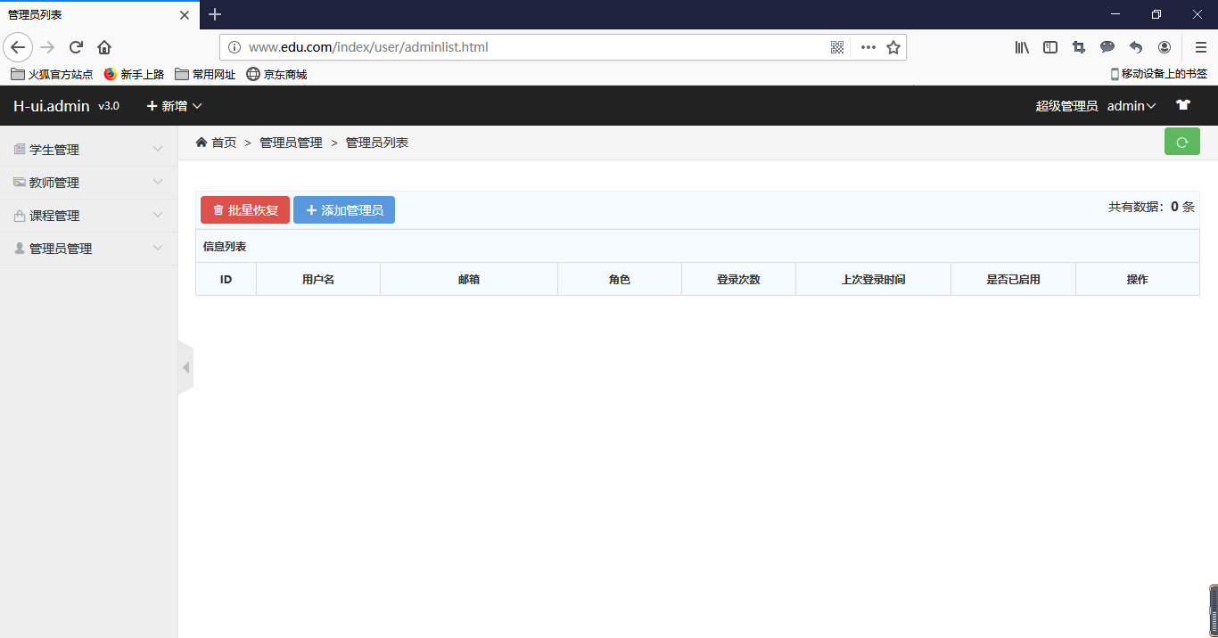
Task: Click inside the address bar
Action: (535, 47)
